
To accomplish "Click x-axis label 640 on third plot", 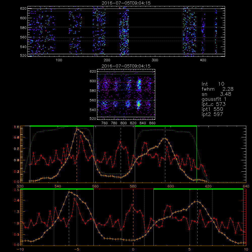I will click(246, 186).
